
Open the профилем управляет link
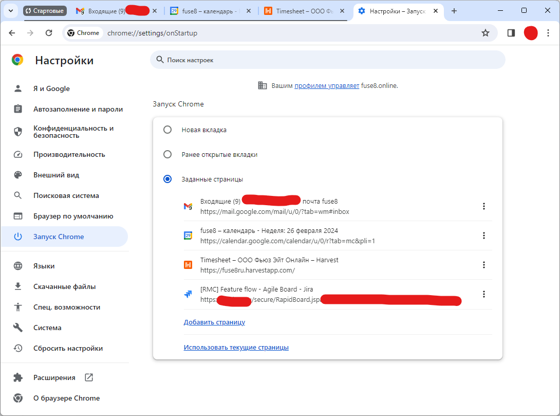click(327, 86)
